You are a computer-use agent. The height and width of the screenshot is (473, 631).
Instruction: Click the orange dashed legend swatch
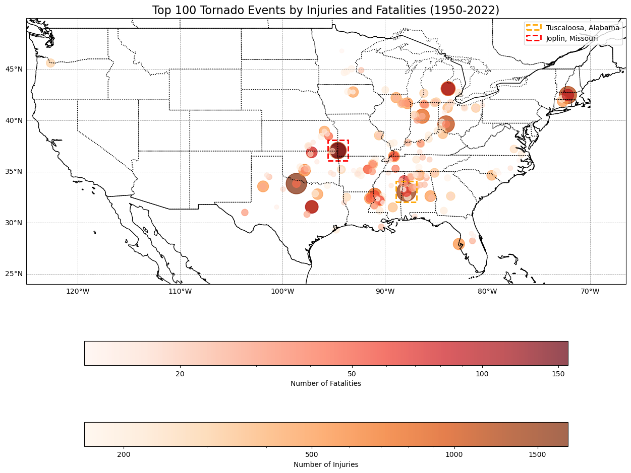[534, 28]
